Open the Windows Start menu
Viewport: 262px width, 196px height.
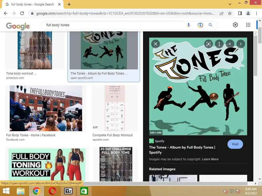pyautogui.click(x=6, y=191)
